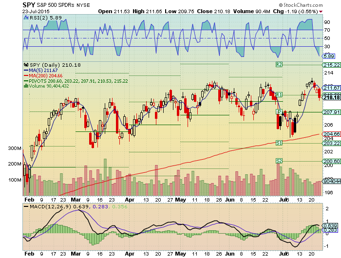The height and width of the screenshot is (258, 341).
Task: Select the 23-Jul-2015 date text
Action: (36, 11)
